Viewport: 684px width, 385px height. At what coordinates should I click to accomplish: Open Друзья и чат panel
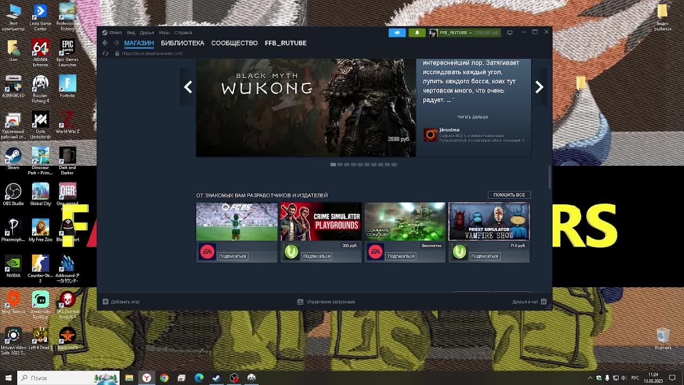click(529, 302)
